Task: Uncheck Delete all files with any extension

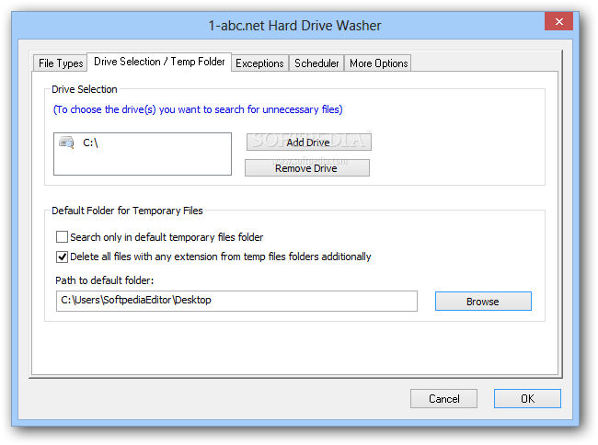Action: tap(62, 257)
